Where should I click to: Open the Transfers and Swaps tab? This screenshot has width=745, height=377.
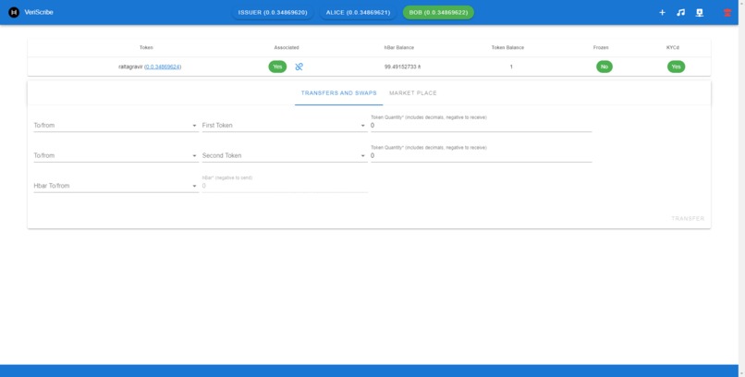tap(339, 93)
